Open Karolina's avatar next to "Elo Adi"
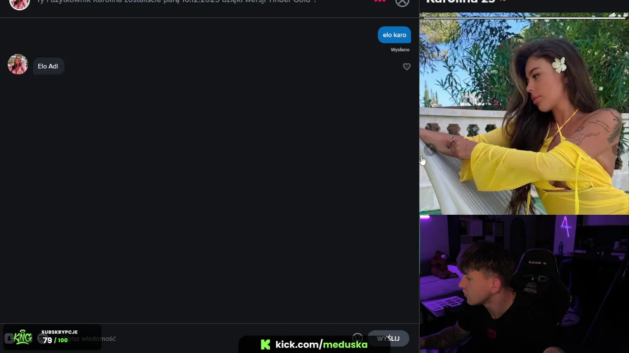This screenshot has height=353, width=629. point(18,64)
